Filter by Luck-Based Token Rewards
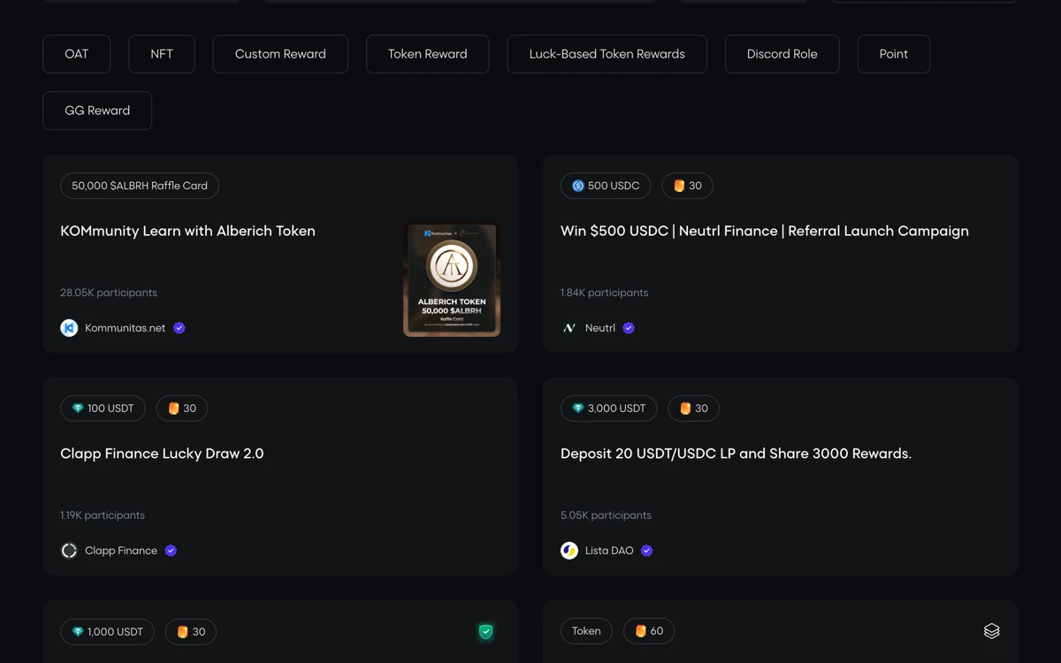 click(607, 54)
